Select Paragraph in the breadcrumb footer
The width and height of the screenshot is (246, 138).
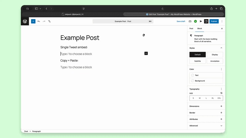36,131
